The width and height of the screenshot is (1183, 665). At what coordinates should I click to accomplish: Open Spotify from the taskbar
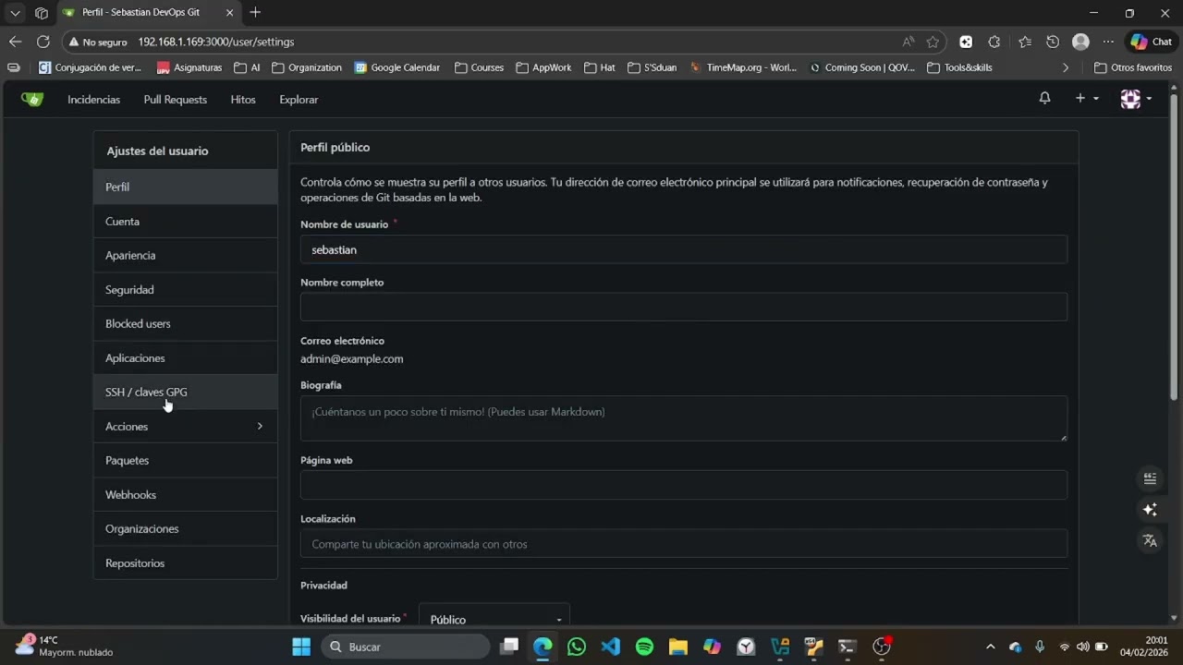coord(644,647)
